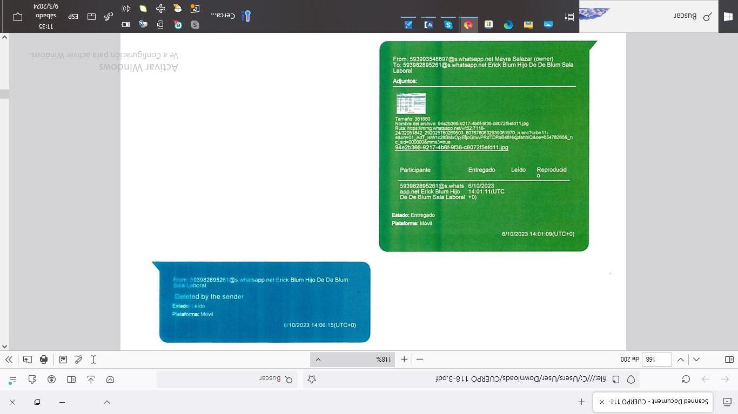Viewport: 738px width, 414px height.
Task: Open the PDF viewer tools menu
Action: pos(9,360)
